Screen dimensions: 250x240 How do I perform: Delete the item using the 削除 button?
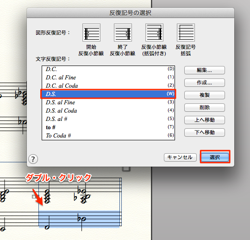(205, 108)
